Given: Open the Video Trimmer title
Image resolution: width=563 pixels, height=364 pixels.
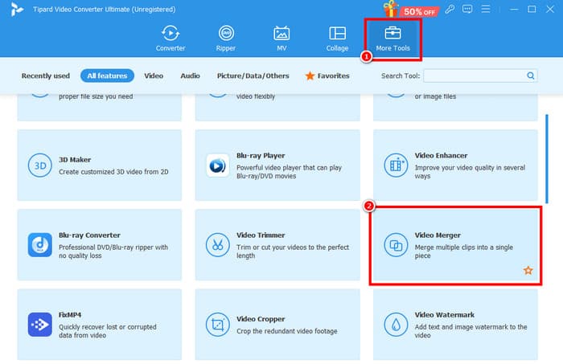Looking at the screenshot, I should pyautogui.click(x=261, y=235).
